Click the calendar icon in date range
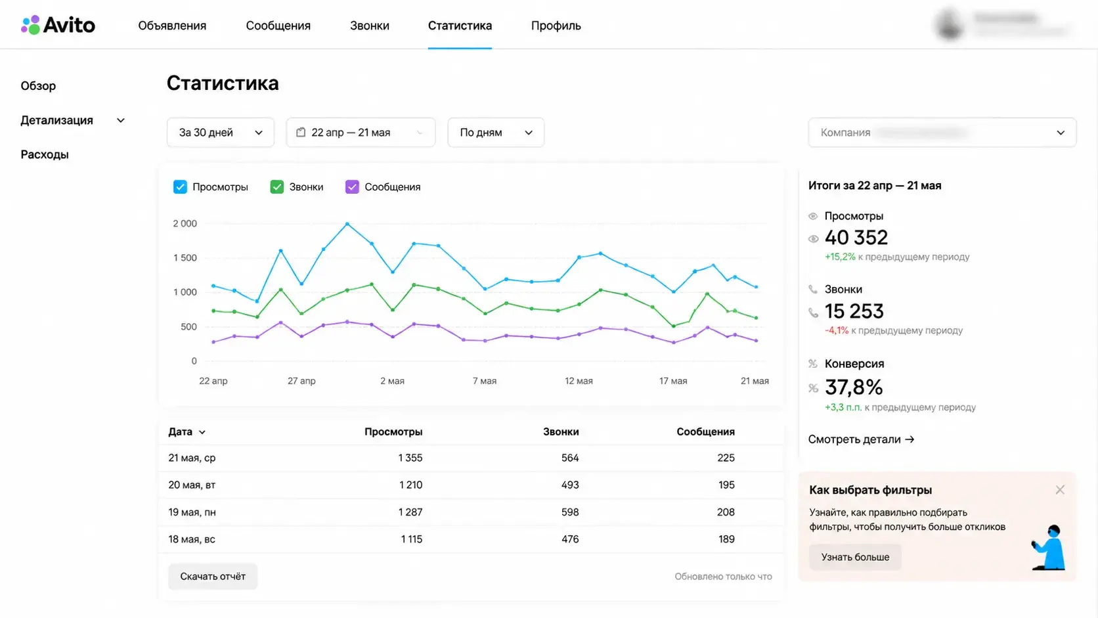The width and height of the screenshot is (1098, 618). click(x=301, y=132)
